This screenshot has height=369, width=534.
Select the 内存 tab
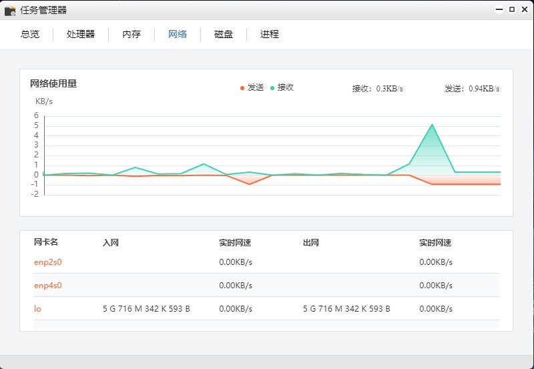(131, 34)
